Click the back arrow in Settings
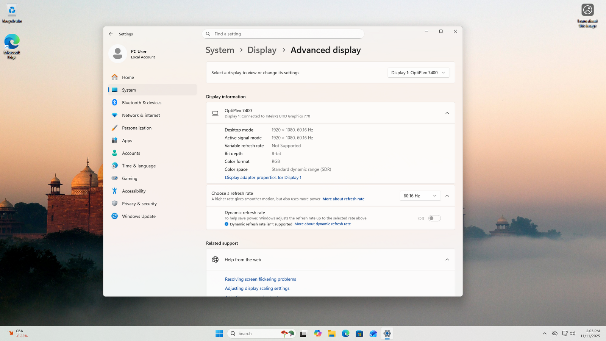Viewport: 606px width, 341px height. pos(111,34)
